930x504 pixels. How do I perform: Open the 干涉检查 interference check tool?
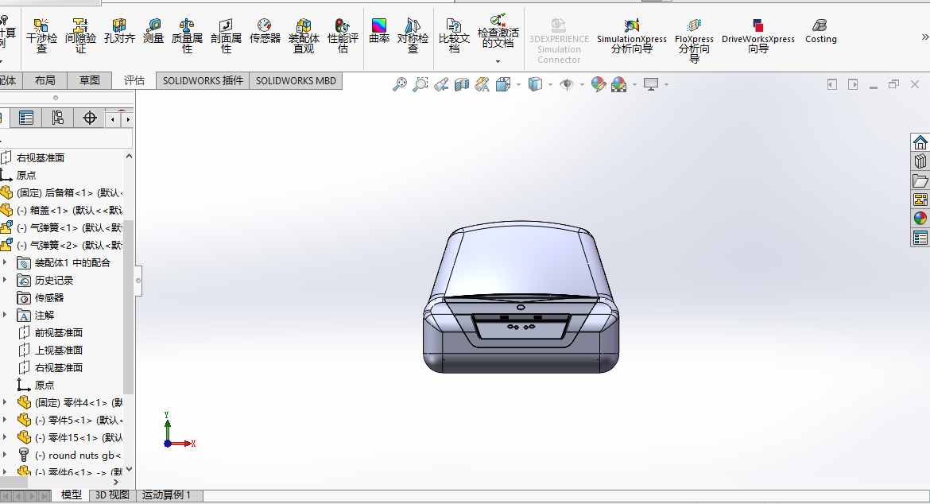[x=41, y=33]
